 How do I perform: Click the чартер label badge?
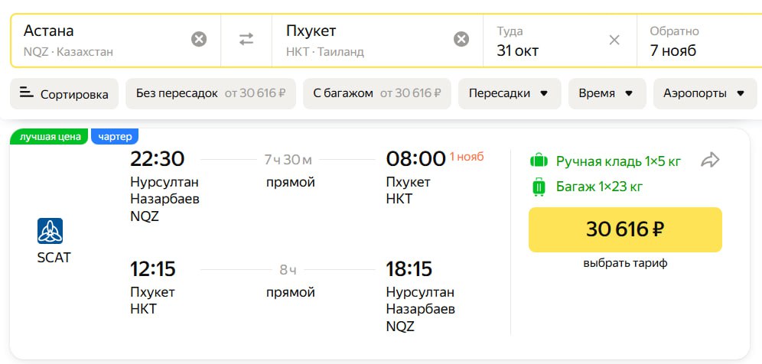coord(115,137)
